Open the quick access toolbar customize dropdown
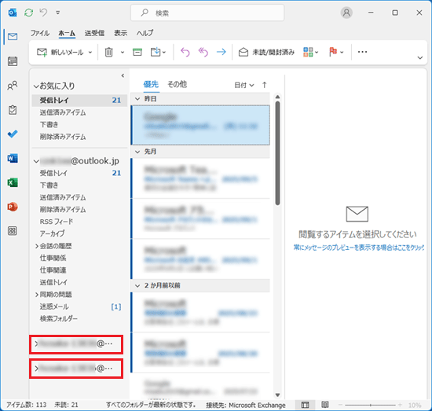The image size is (432, 411). pos(58,13)
